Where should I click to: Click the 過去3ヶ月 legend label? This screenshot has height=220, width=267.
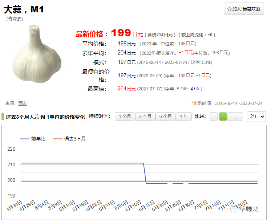(x=75, y=139)
